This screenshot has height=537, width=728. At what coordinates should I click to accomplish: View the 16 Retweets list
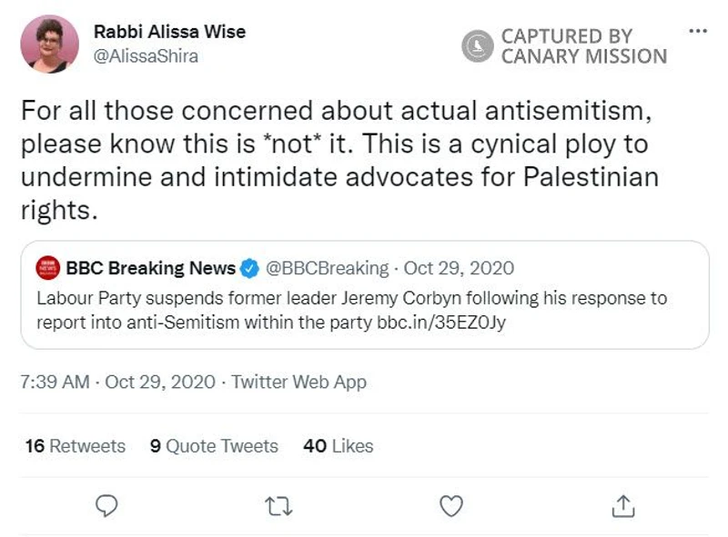click(76, 445)
